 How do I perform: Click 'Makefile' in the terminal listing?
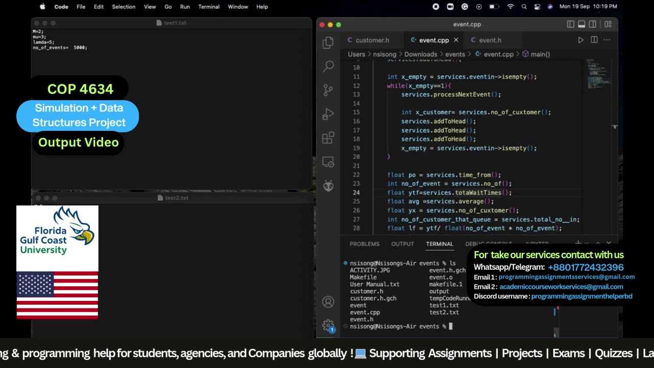tap(363, 277)
